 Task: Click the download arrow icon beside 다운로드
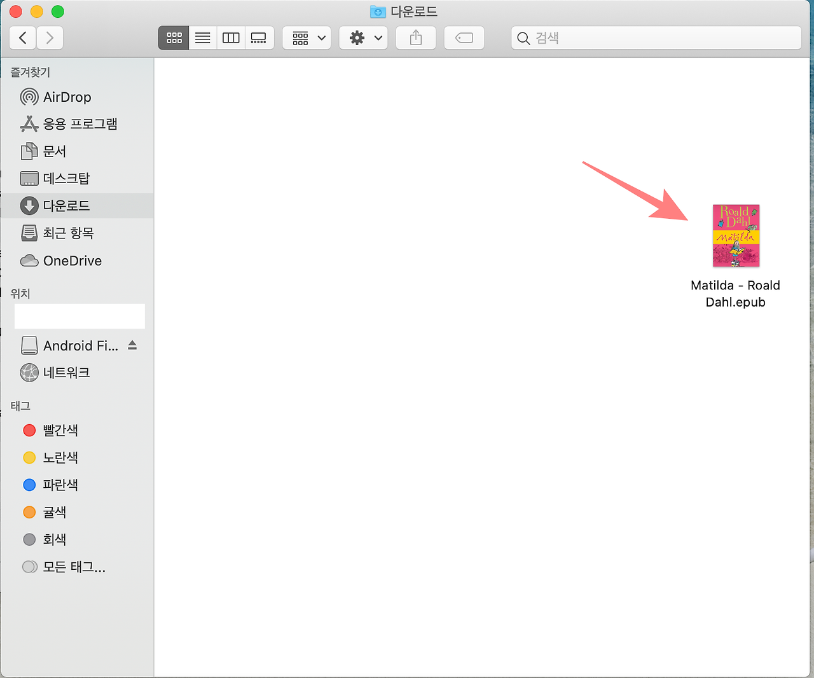pyautogui.click(x=29, y=206)
